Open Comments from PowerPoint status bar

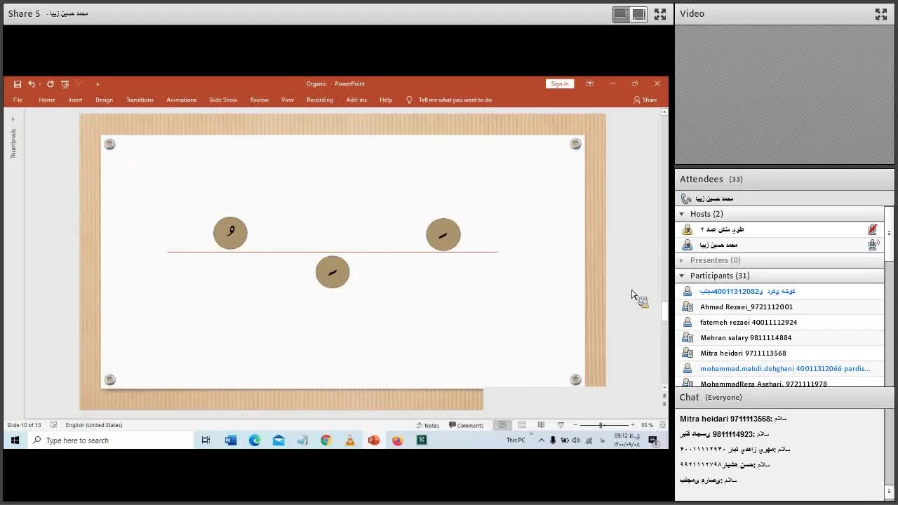click(x=466, y=425)
